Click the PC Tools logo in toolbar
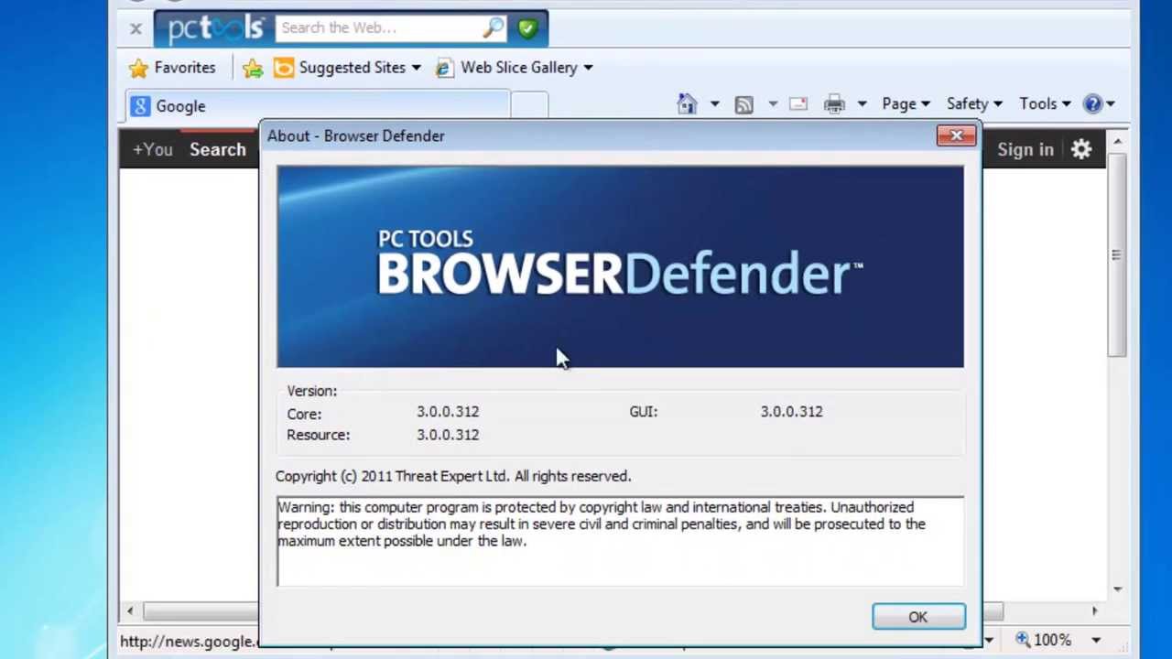 pyautogui.click(x=216, y=28)
